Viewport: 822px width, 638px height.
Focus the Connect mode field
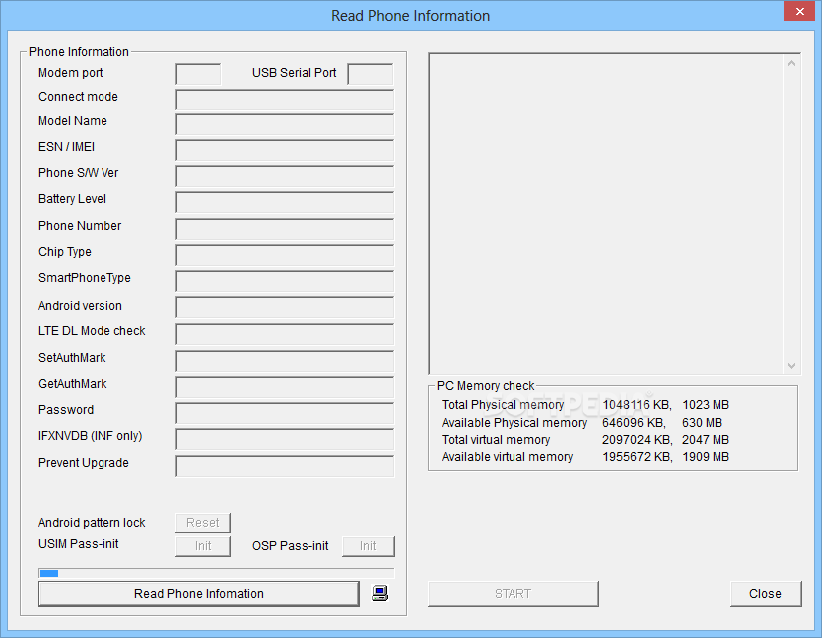(x=285, y=100)
